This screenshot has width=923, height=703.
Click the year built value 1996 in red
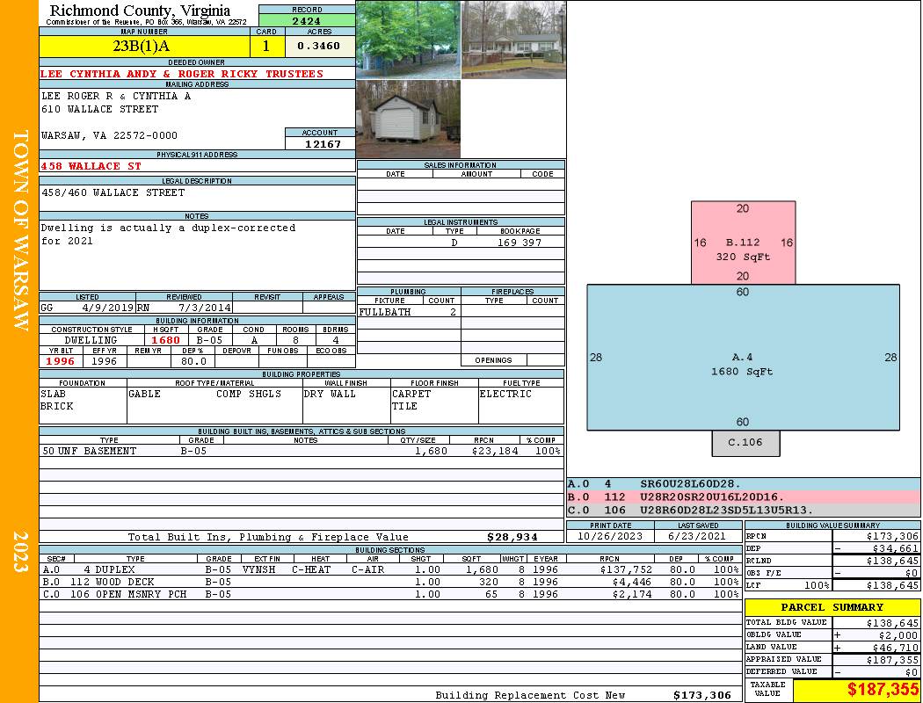[61, 361]
